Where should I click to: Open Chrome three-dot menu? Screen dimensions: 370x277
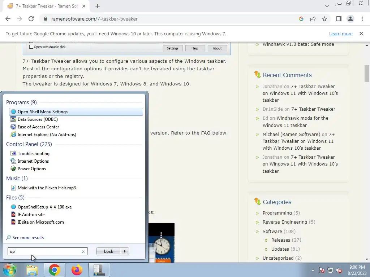coord(362,19)
